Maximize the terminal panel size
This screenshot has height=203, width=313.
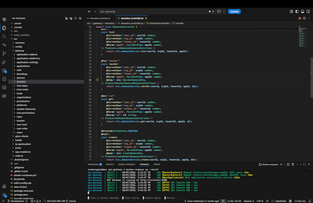click(x=304, y=164)
